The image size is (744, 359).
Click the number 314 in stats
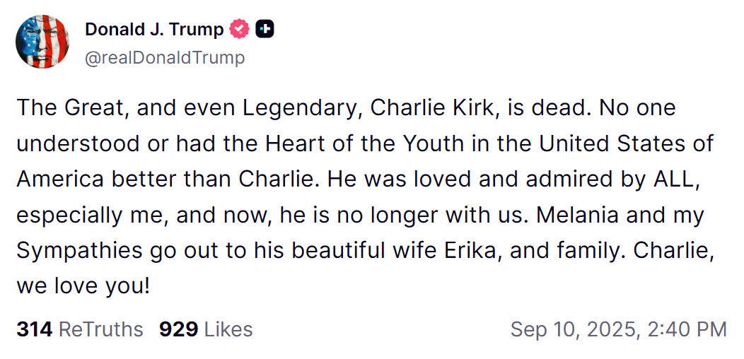pyautogui.click(x=35, y=329)
